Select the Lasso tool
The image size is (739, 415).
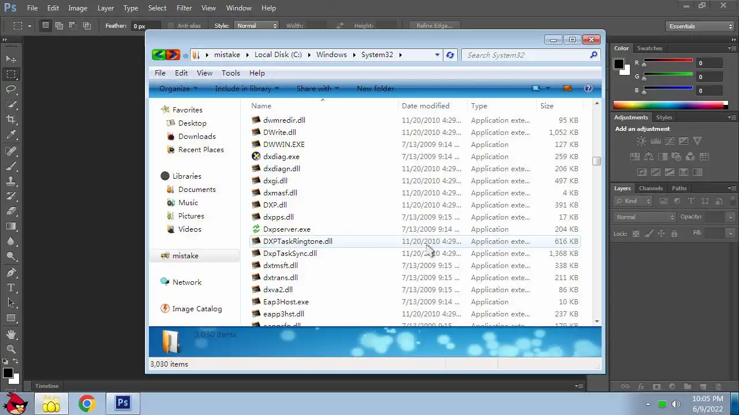11,89
